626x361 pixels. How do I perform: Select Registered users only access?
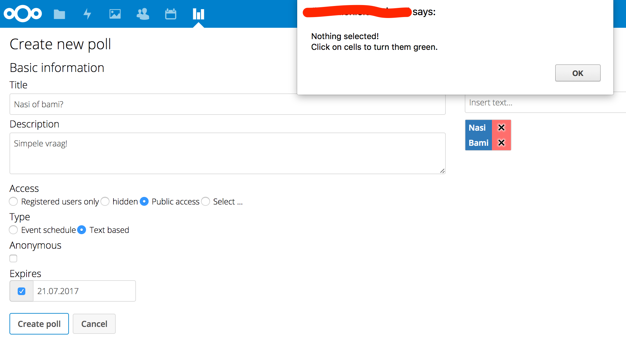click(x=13, y=201)
